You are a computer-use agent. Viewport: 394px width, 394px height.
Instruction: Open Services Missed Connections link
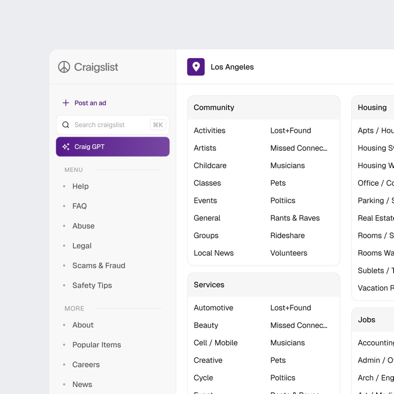pos(299,325)
